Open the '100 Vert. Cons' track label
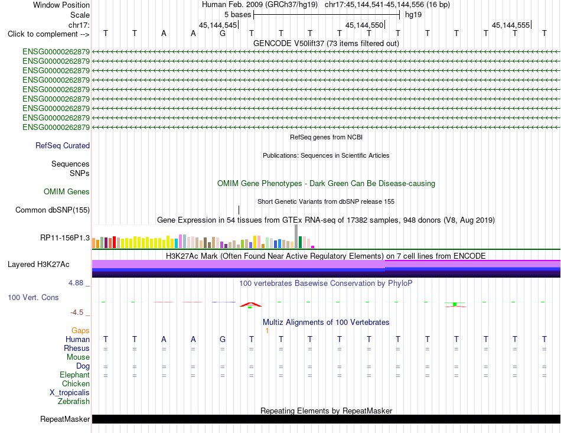561x433 pixels. (33, 297)
